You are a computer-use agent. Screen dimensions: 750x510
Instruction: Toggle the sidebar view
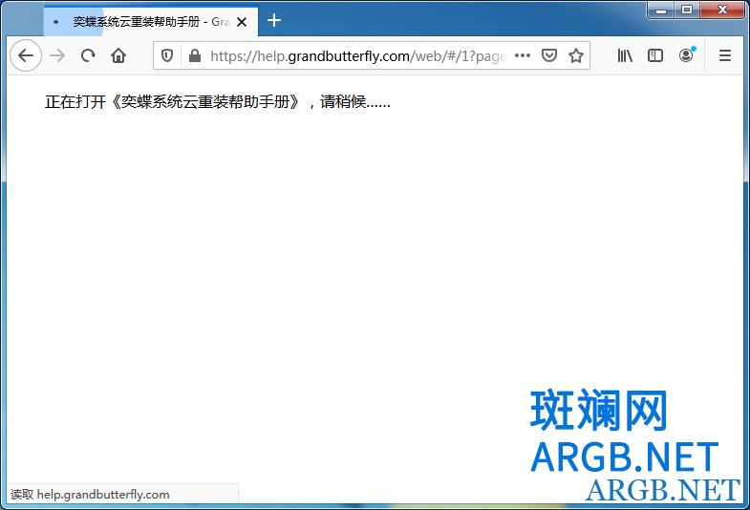655,56
